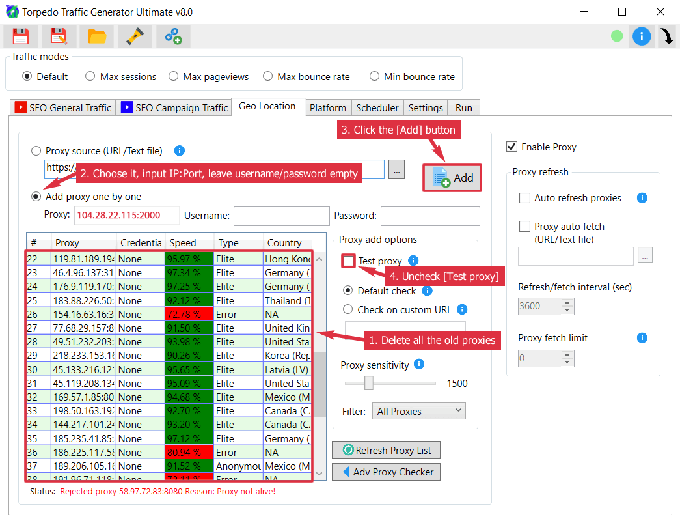This screenshot has height=523, width=680.
Task: Click the info icon beside Proxy fetch limit
Action: tap(642, 337)
